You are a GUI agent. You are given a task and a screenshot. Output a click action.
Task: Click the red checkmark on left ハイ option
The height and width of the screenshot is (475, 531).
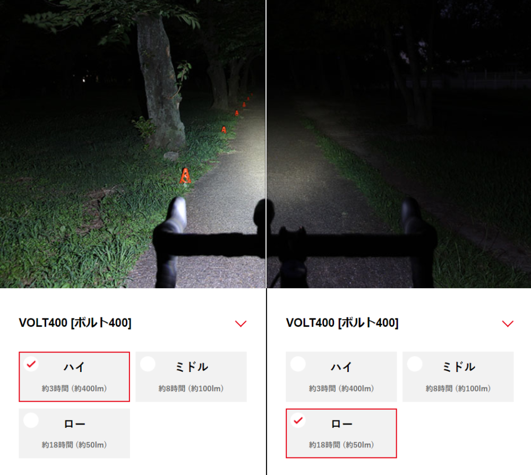pyautogui.click(x=31, y=364)
